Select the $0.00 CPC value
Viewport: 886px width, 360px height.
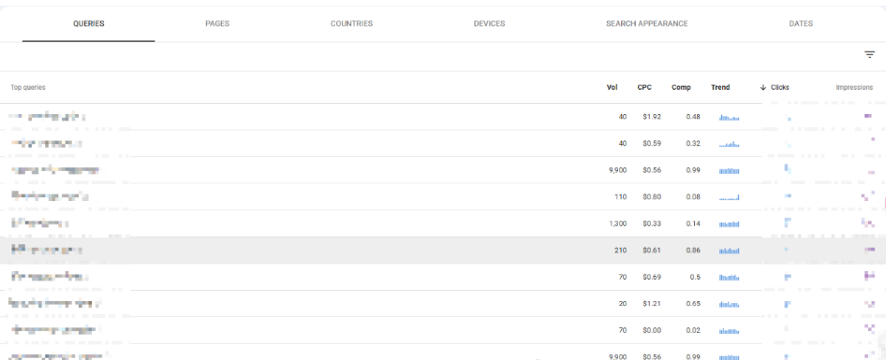click(x=652, y=330)
